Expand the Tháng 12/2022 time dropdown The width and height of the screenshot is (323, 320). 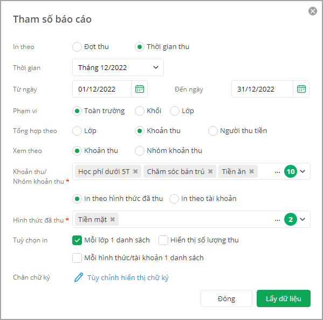tap(118, 67)
